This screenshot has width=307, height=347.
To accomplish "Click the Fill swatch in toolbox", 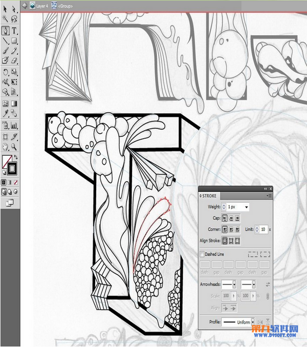I will click(x=6, y=160).
